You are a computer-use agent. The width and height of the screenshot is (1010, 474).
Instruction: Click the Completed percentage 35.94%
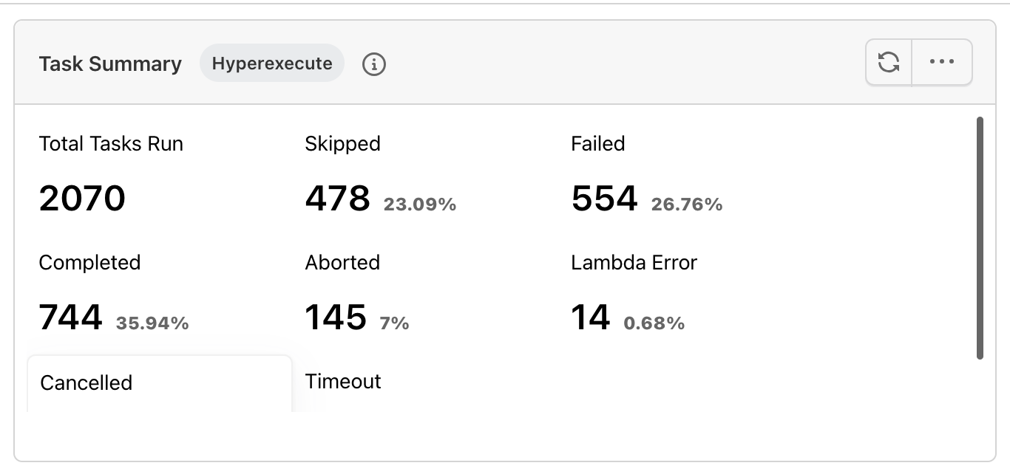tap(152, 323)
